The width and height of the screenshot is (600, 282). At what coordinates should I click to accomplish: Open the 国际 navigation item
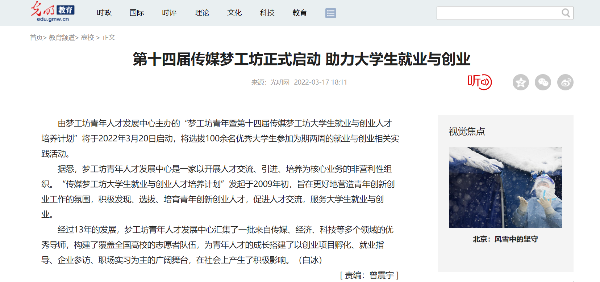click(137, 13)
